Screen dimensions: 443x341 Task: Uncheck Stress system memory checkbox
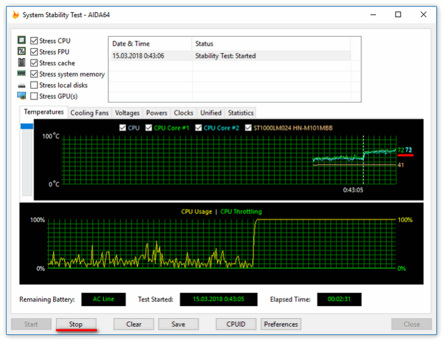(x=34, y=74)
